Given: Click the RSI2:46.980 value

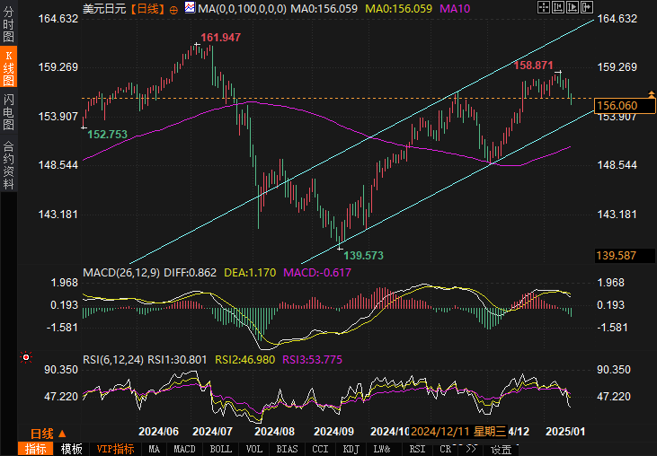Looking at the screenshot, I should (244, 360).
